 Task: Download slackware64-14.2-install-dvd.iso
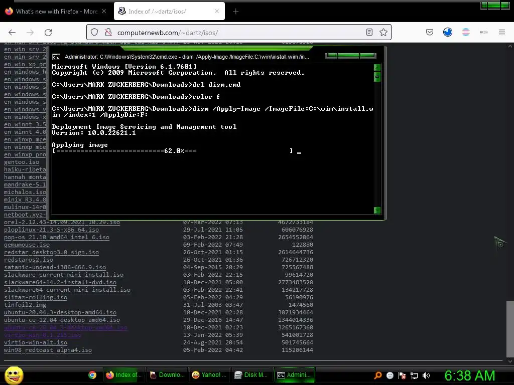coord(60,283)
